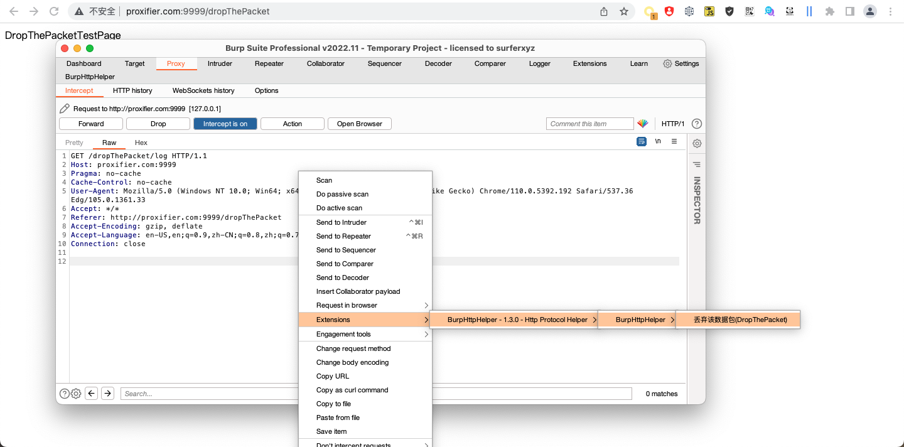904x447 pixels.
Task: Click the Comment this item field
Action: coord(590,124)
